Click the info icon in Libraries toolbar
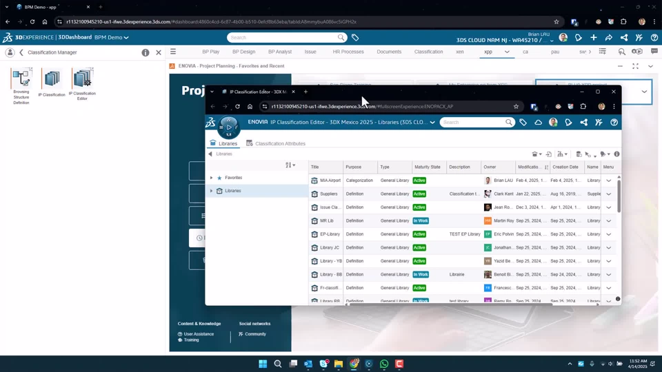This screenshot has height=372, width=662. click(x=616, y=154)
